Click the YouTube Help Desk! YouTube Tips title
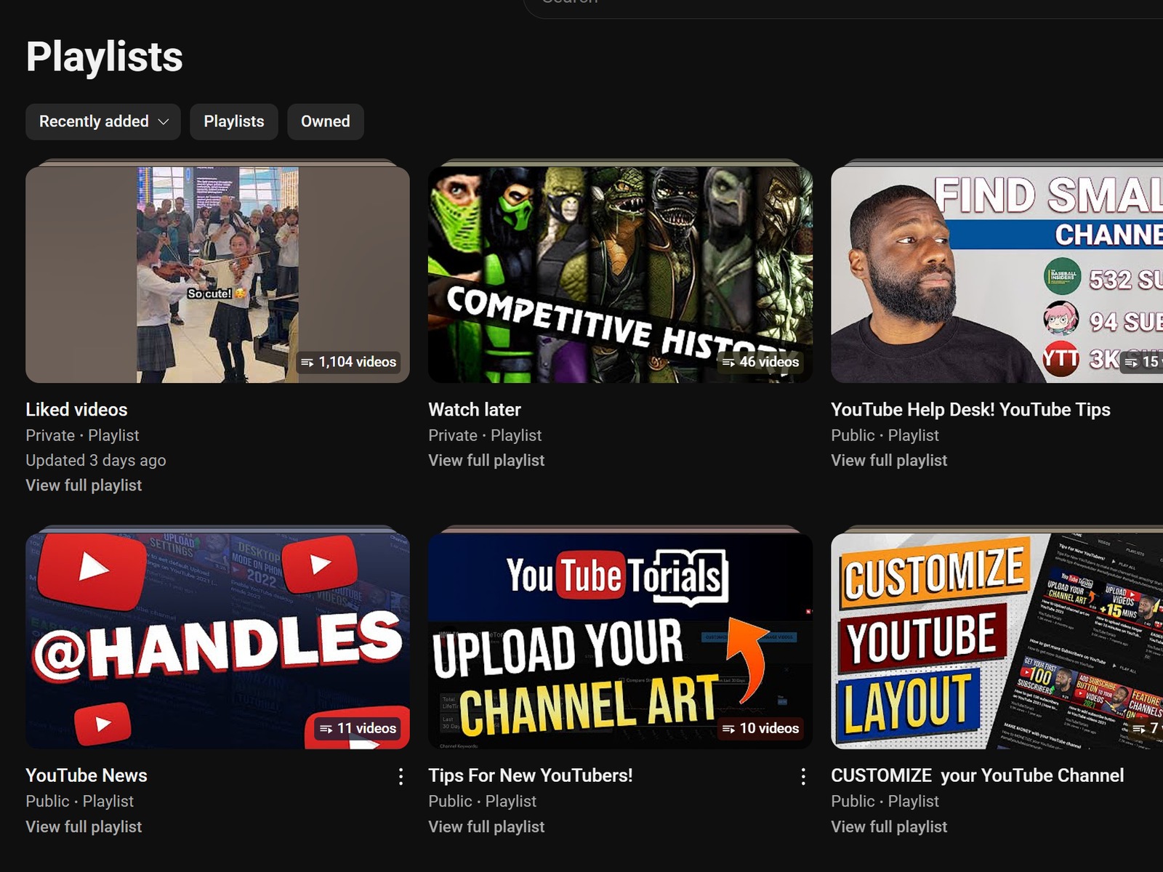This screenshot has height=872, width=1163. pyautogui.click(x=970, y=410)
